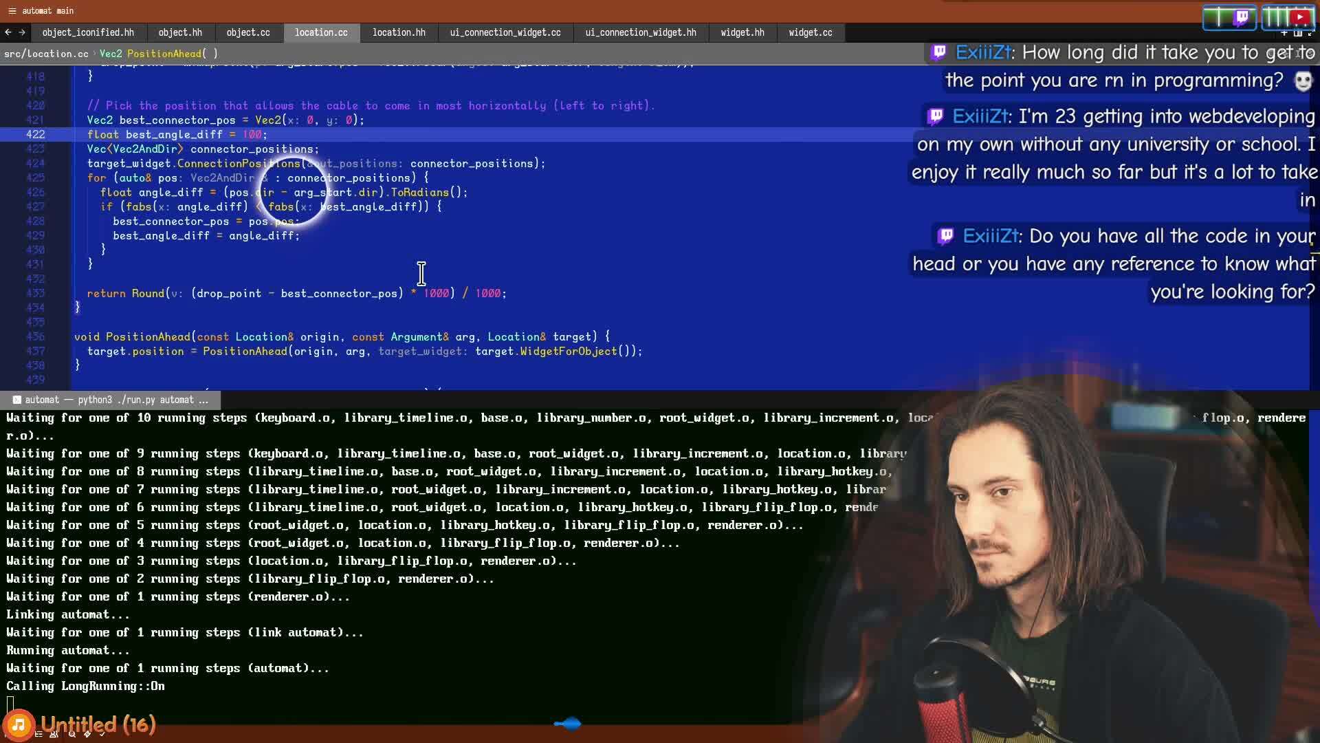Image resolution: width=1320 pixels, height=743 pixels.
Task: Open the widget.cc tab
Action: pos(810,32)
